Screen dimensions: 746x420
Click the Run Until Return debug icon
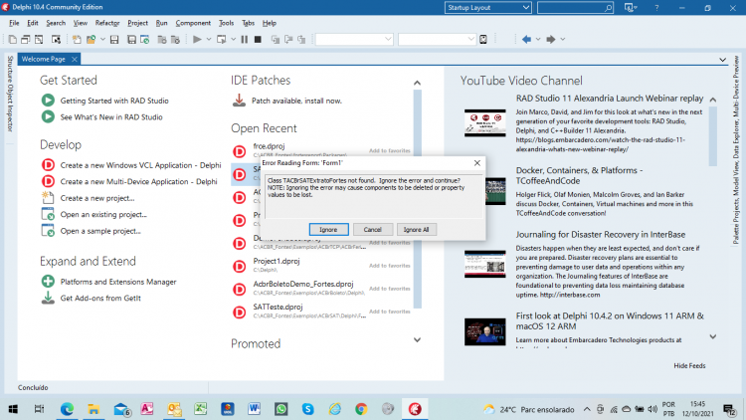click(301, 40)
